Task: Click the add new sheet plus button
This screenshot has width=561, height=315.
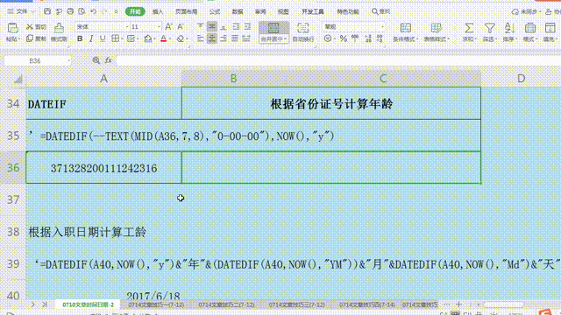Action: [458, 304]
